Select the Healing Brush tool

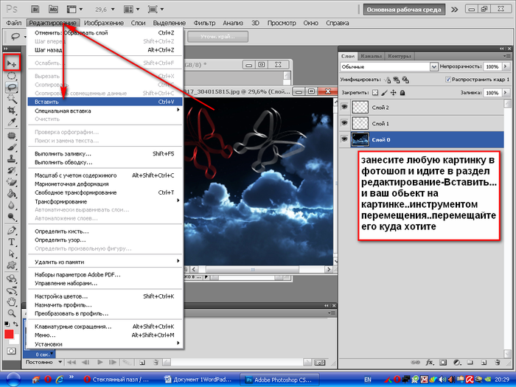point(12,135)
